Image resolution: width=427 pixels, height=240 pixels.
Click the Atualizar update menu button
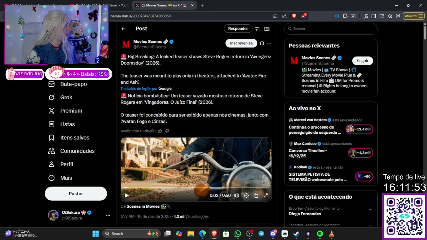click(414, 16)
